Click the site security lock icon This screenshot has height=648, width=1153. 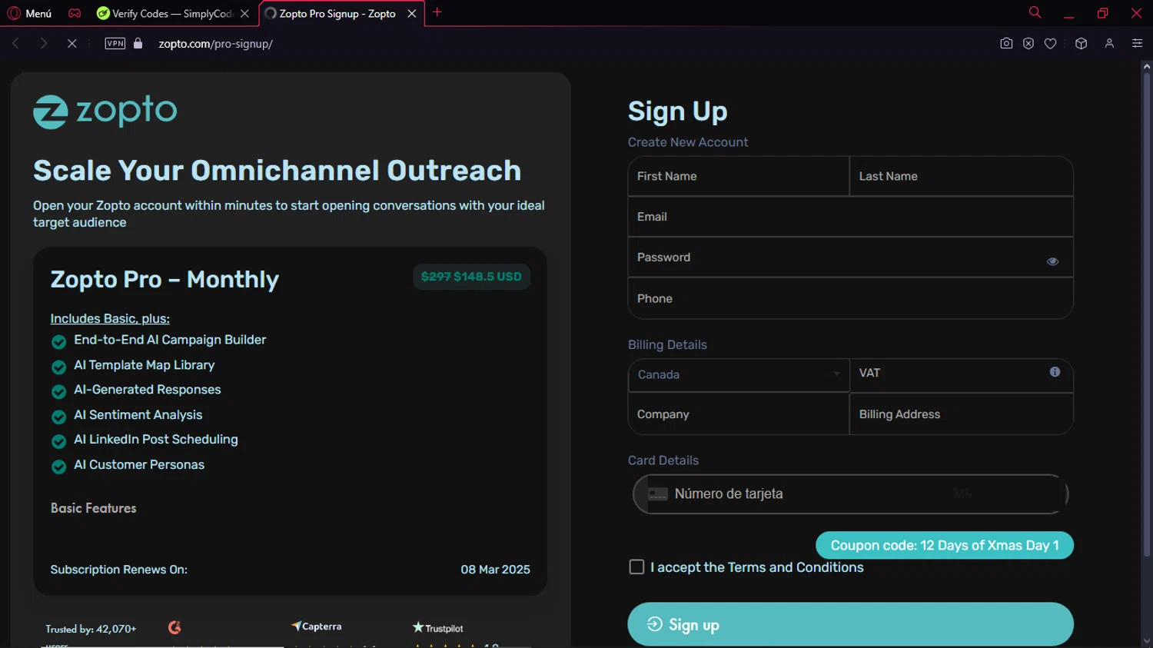coord(138,44)
